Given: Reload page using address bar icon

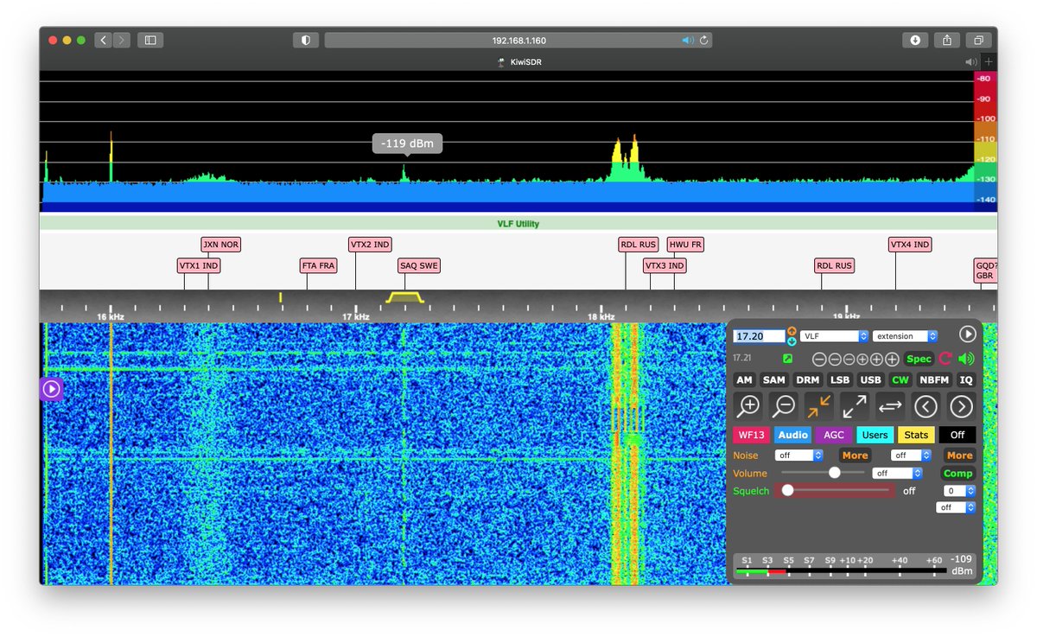Looking at the screenshot, I should (x=704, y=40).
